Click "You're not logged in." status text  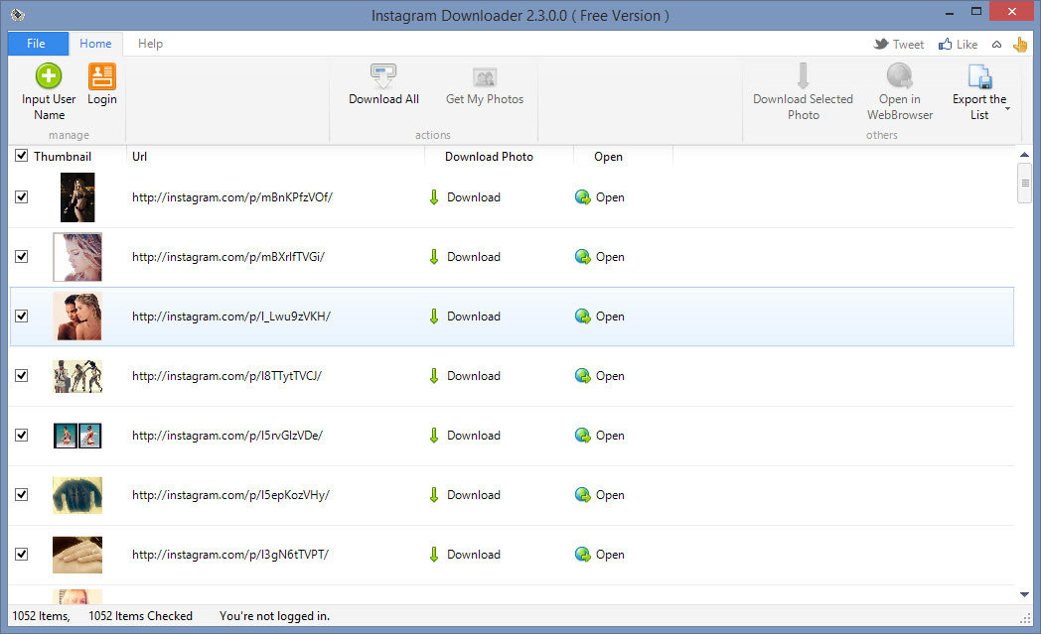pos(274,615)
